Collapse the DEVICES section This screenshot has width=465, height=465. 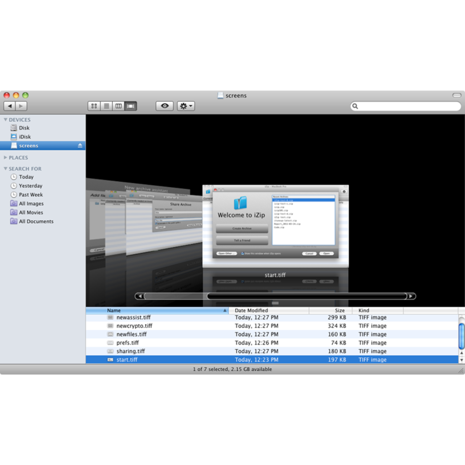[x=5, y=120]
